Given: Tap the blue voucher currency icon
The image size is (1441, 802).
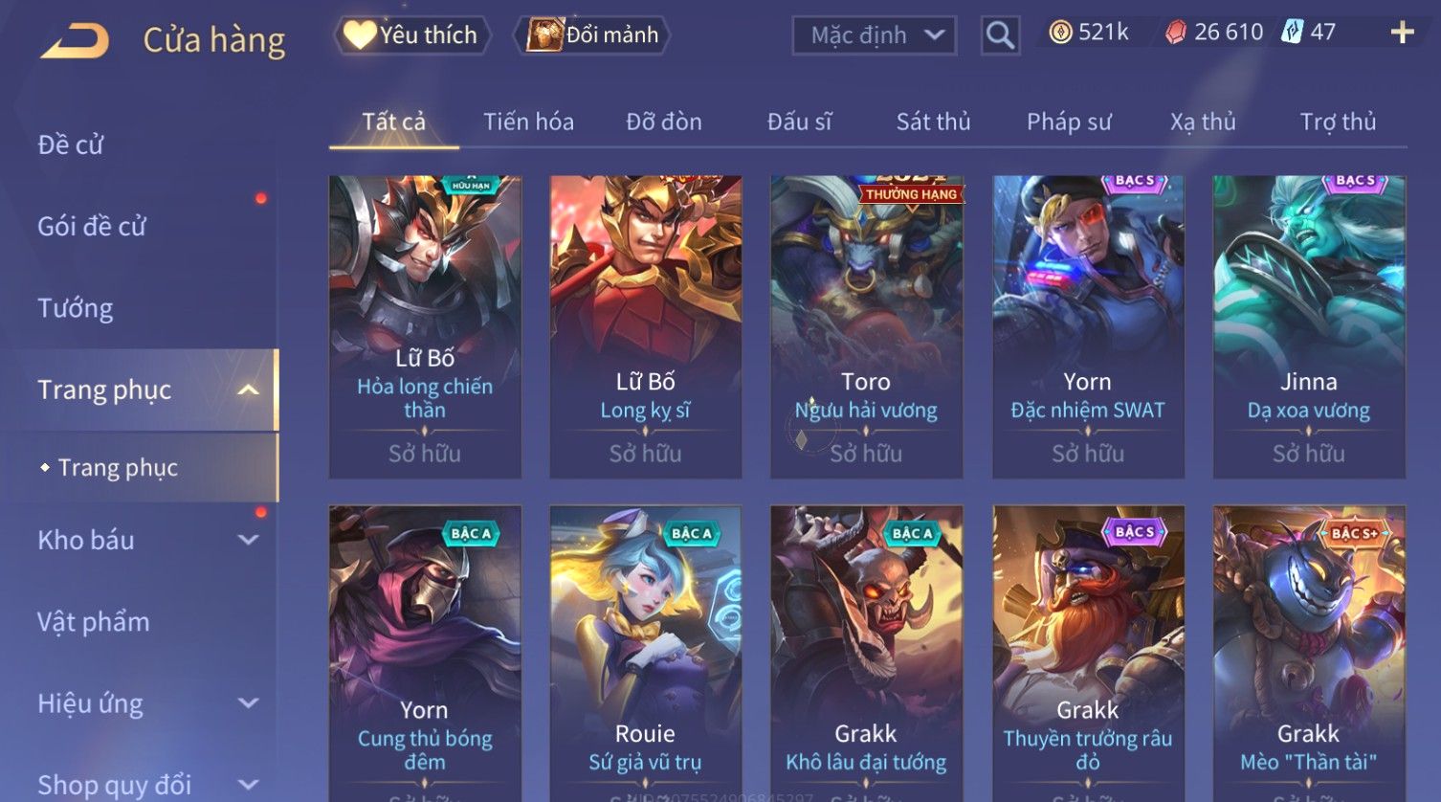Looking at the screenshot, I should tap(1293, 32).
